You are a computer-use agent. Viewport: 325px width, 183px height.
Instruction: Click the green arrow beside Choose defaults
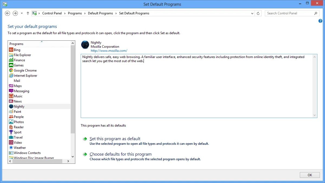point(85,155)
